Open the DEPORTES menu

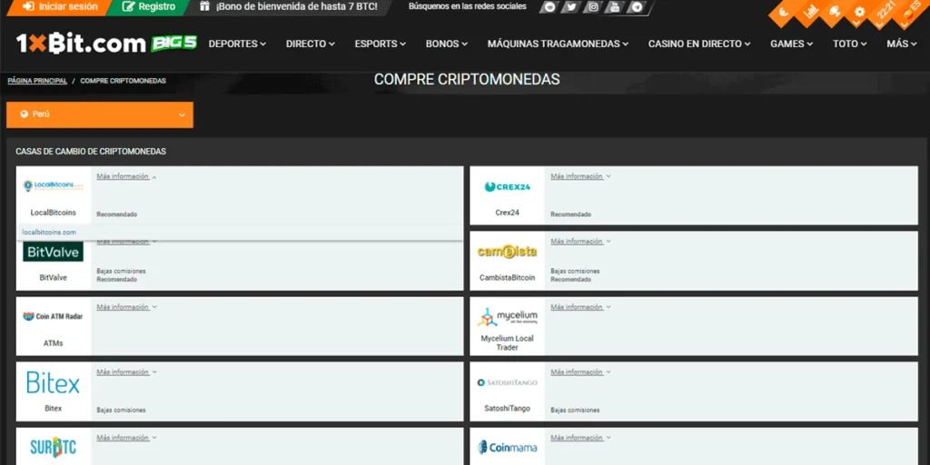(237, 44)
